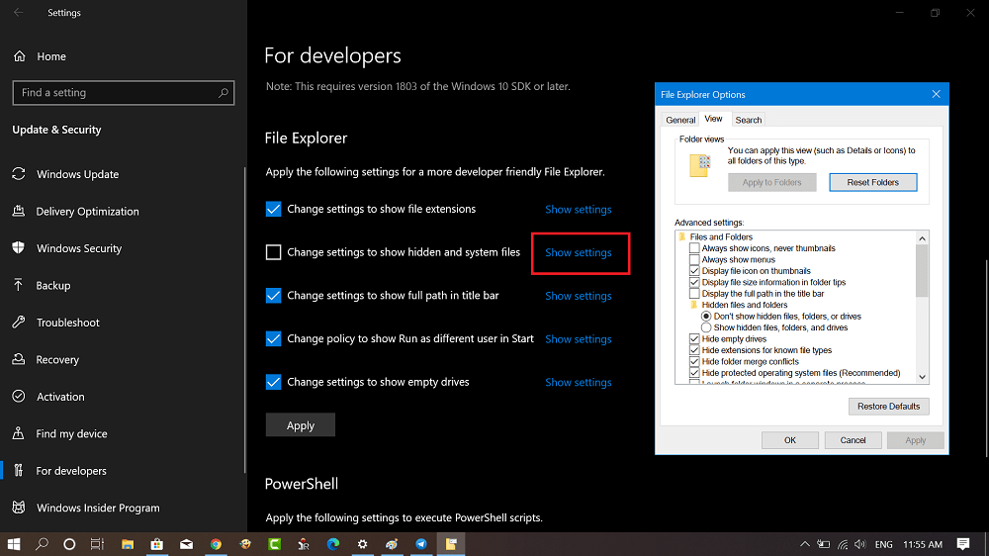This screenshot has height=556, width=989.
Task: Select Don't show hidden files radio
Action: click(x=706, y=317)
